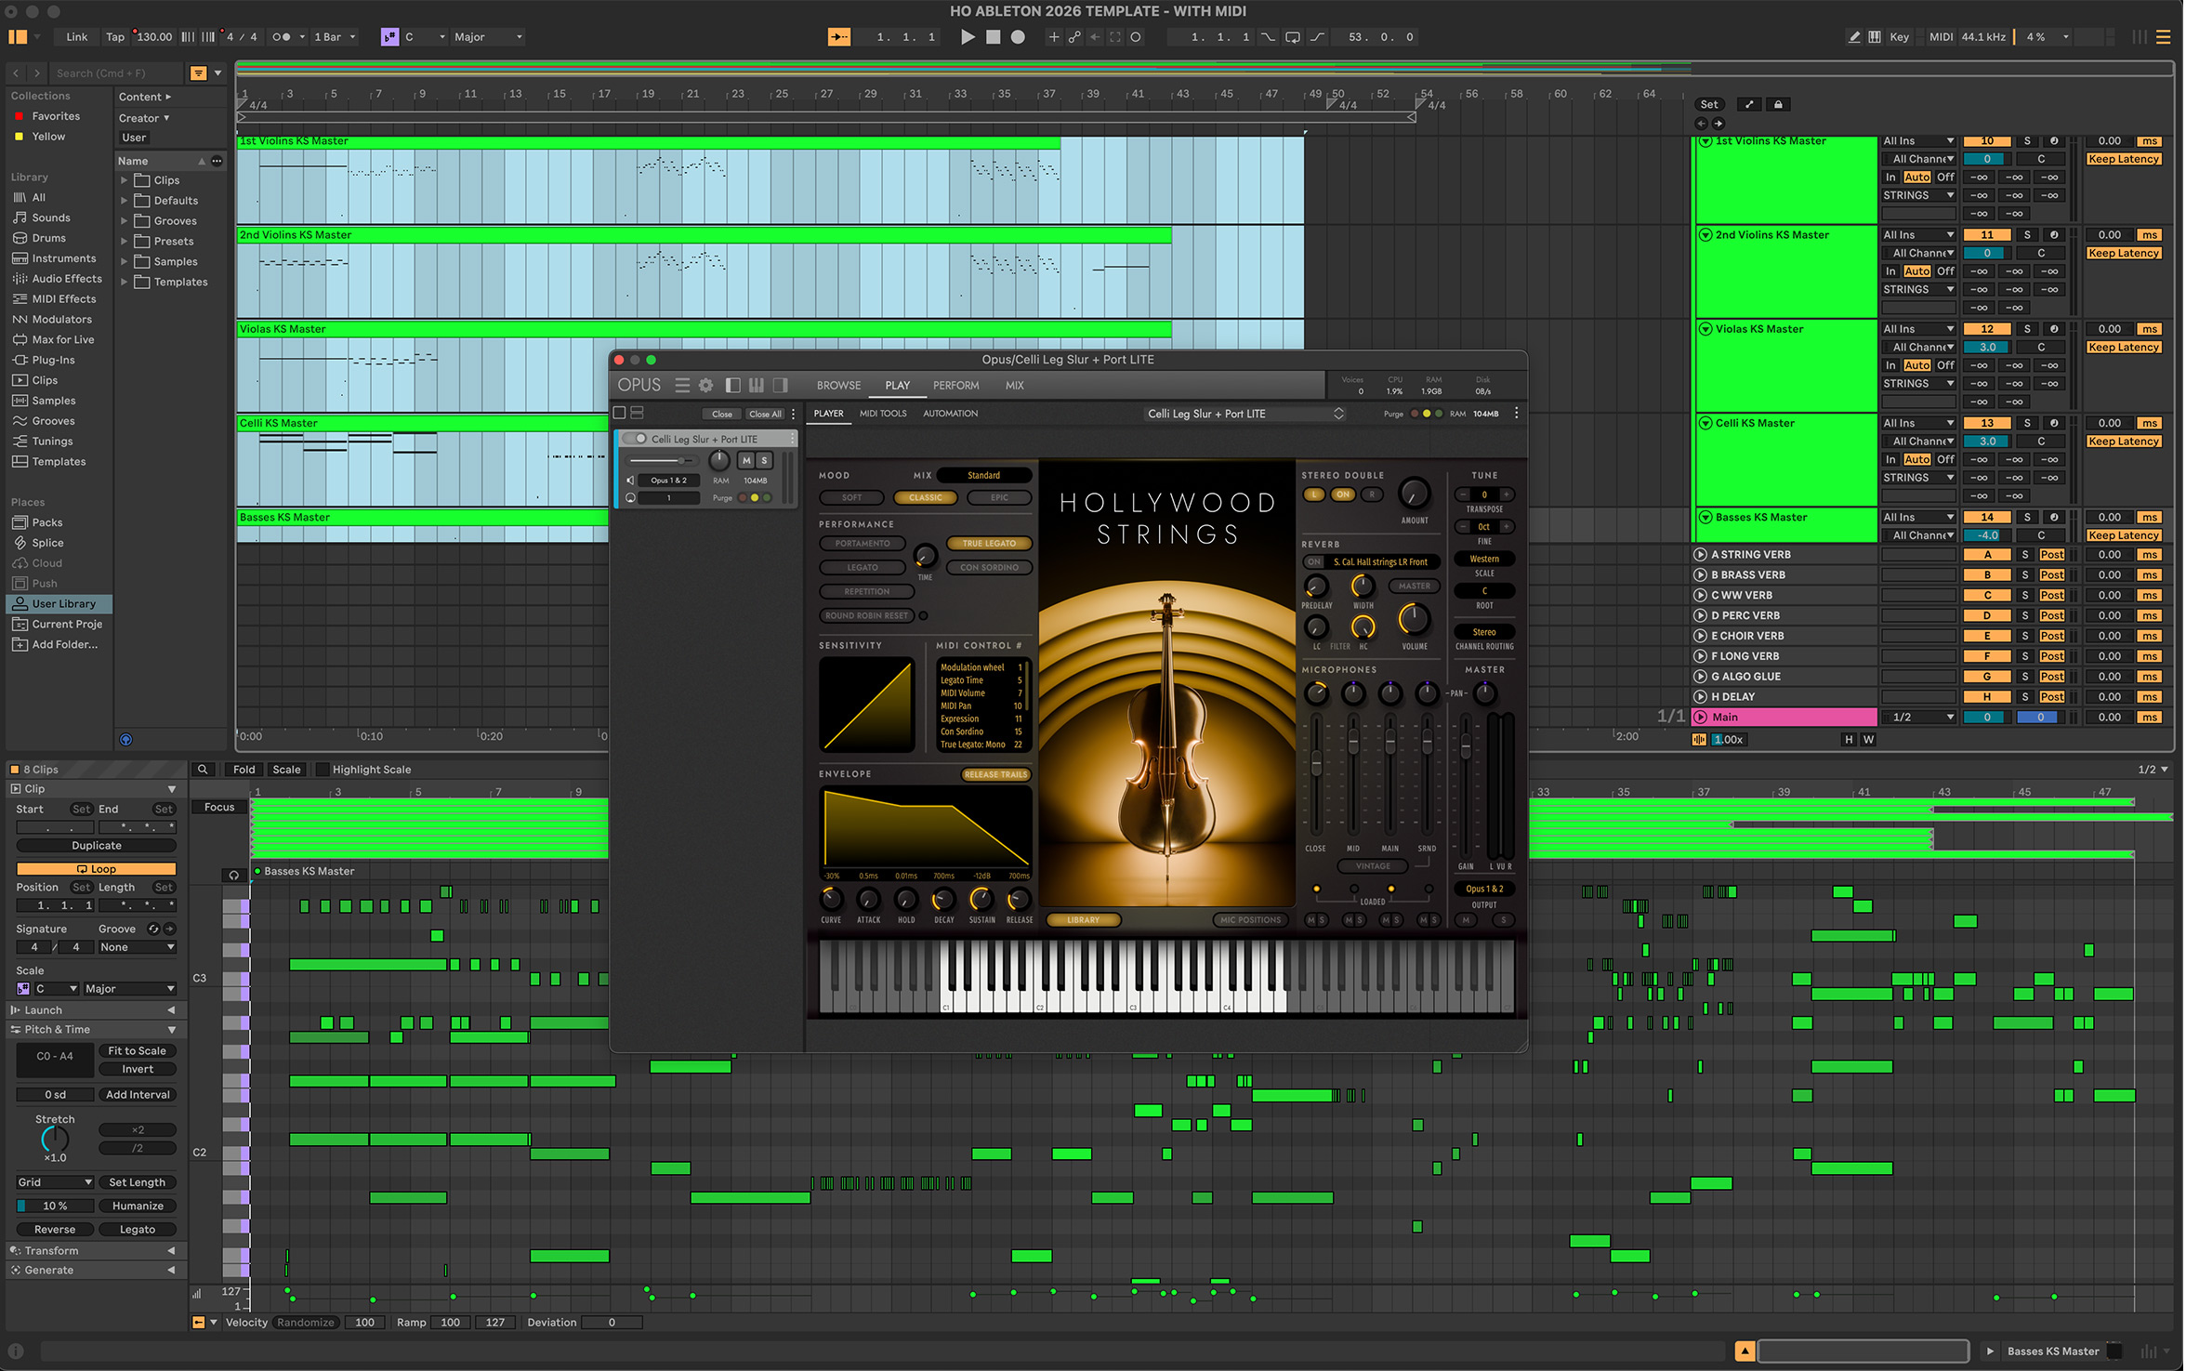Click the browser search field
This screenshot has height=1371, width=2186.
112,73
